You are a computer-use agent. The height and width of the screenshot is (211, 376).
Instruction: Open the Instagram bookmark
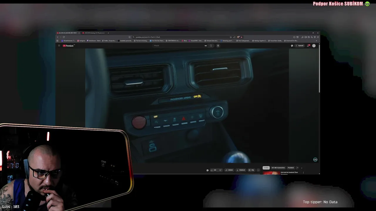pos(81,41)
